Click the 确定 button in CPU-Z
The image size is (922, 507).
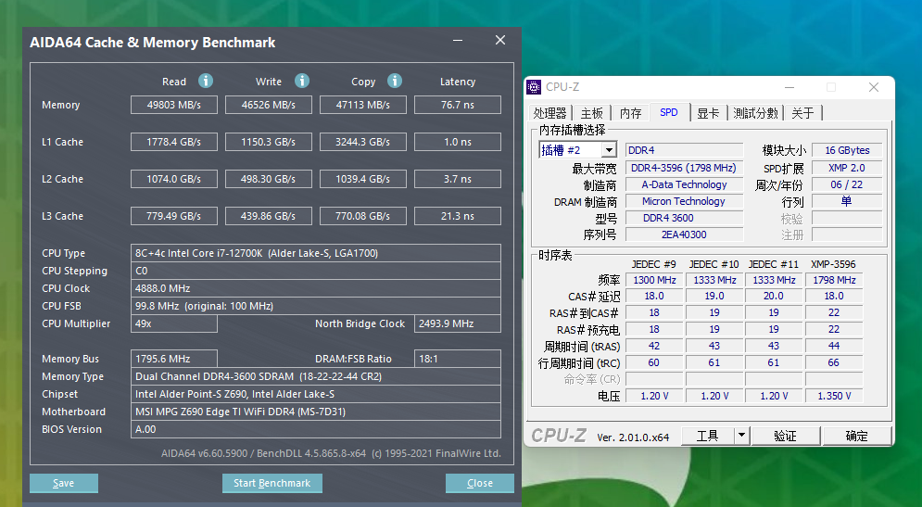pyautogui.click(x=857, y=436)
